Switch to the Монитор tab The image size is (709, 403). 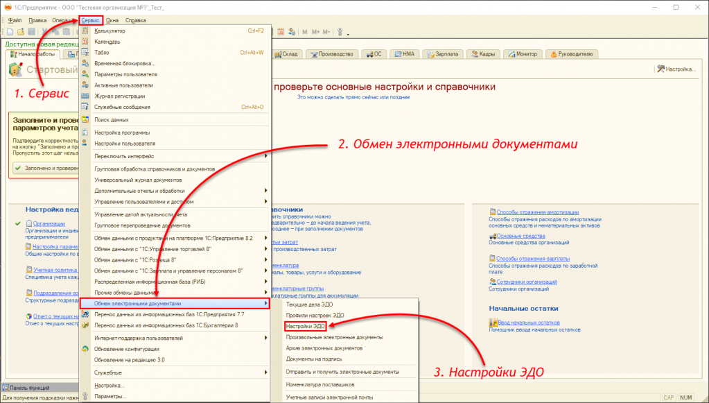pos(523,54)
